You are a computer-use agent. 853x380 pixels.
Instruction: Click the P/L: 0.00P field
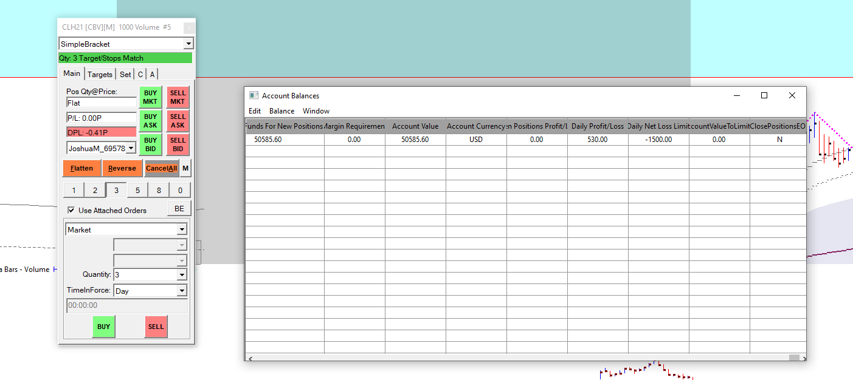tap(102, 118)
